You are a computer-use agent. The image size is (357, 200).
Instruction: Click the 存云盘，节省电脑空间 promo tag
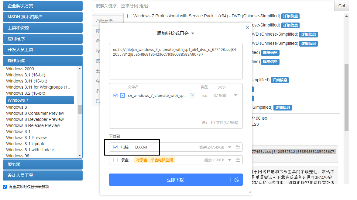[155, 160]
